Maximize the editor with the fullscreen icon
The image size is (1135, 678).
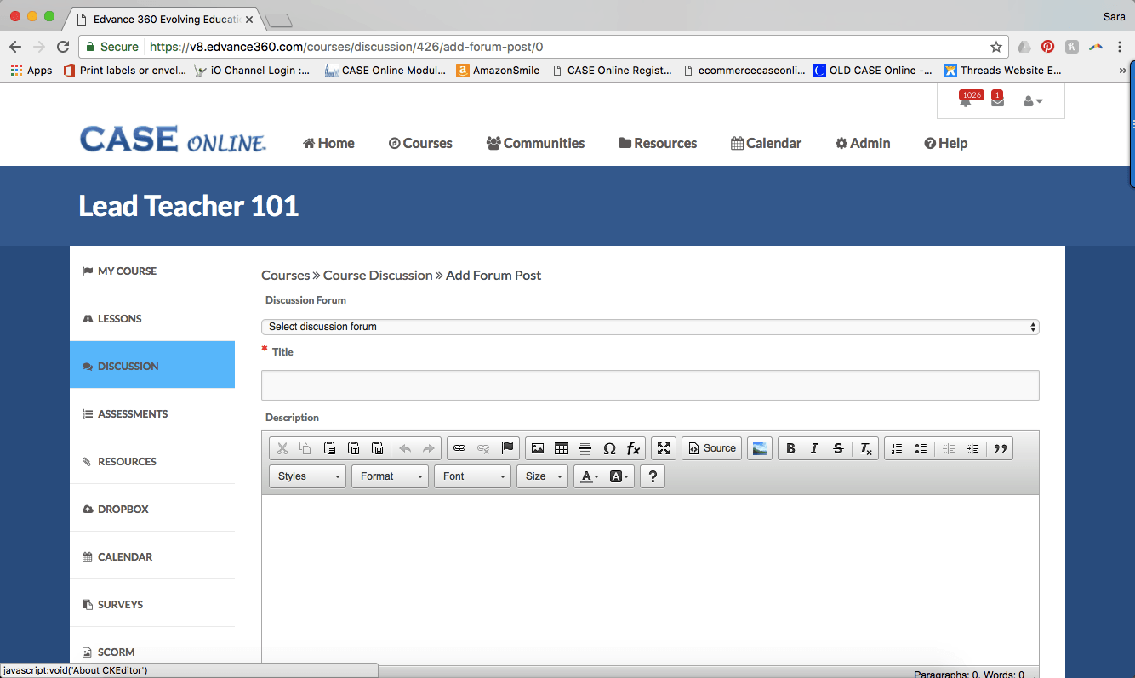(x=664, y=448)
